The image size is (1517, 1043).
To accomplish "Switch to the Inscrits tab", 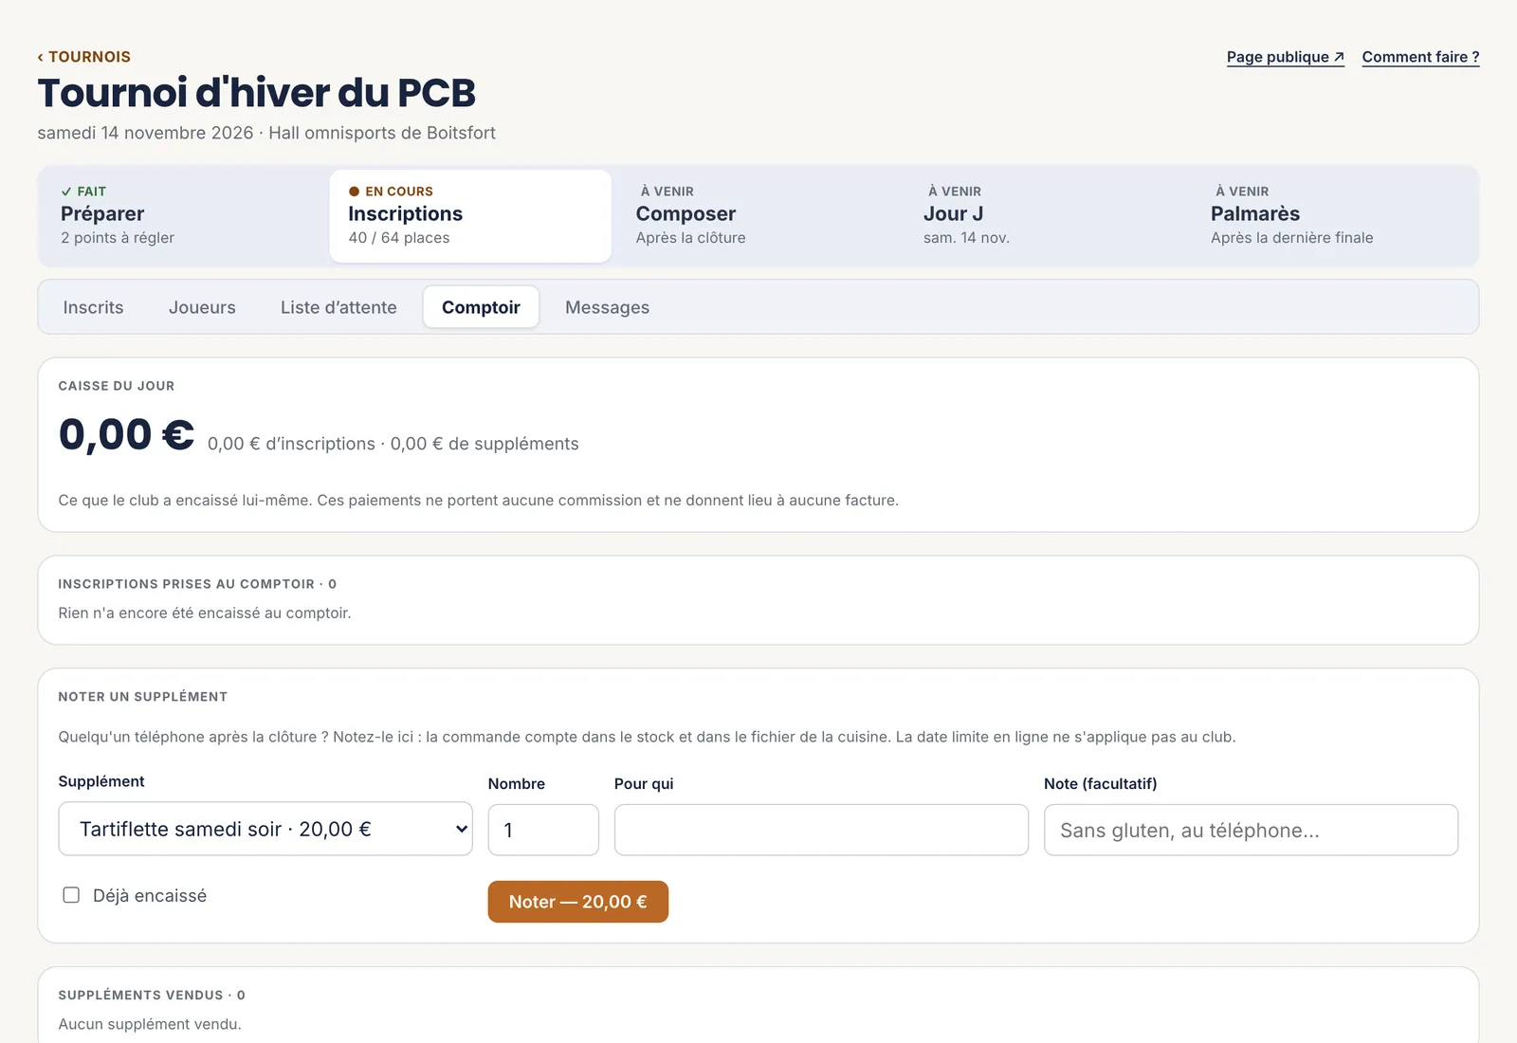I will (93, 307).
